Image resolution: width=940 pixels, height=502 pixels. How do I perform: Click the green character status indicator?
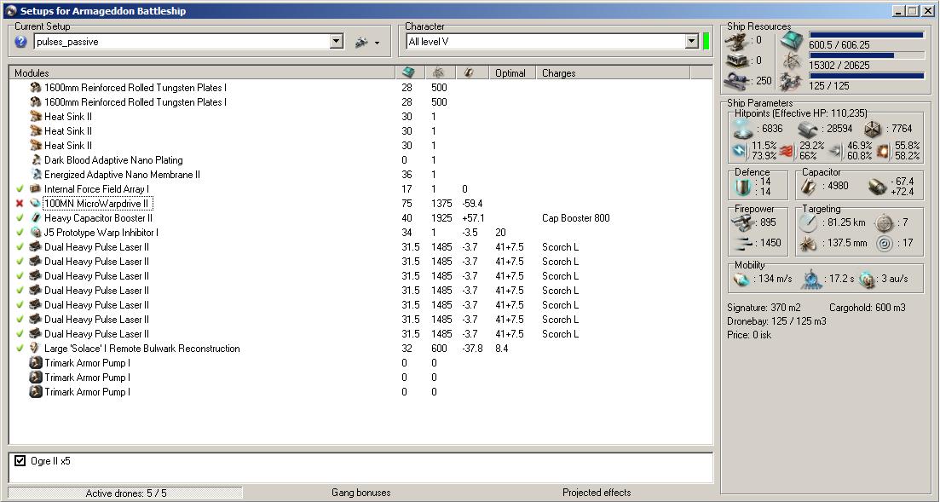(706, 42)
